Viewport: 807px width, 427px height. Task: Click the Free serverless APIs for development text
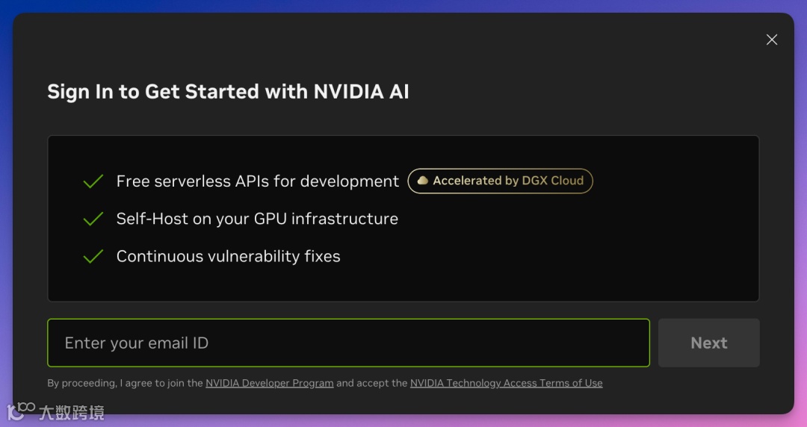pos(258,181)
